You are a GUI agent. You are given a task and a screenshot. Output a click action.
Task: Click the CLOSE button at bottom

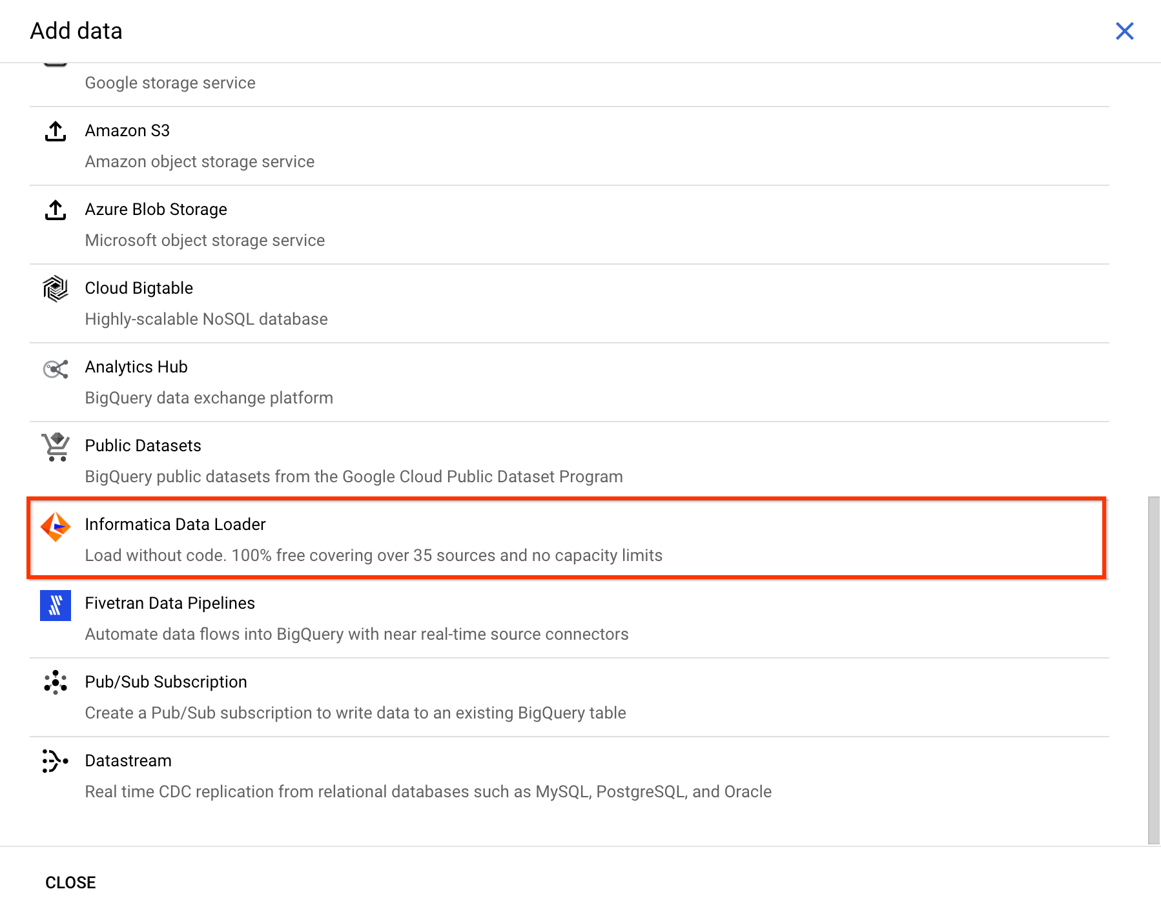(70, 882)
